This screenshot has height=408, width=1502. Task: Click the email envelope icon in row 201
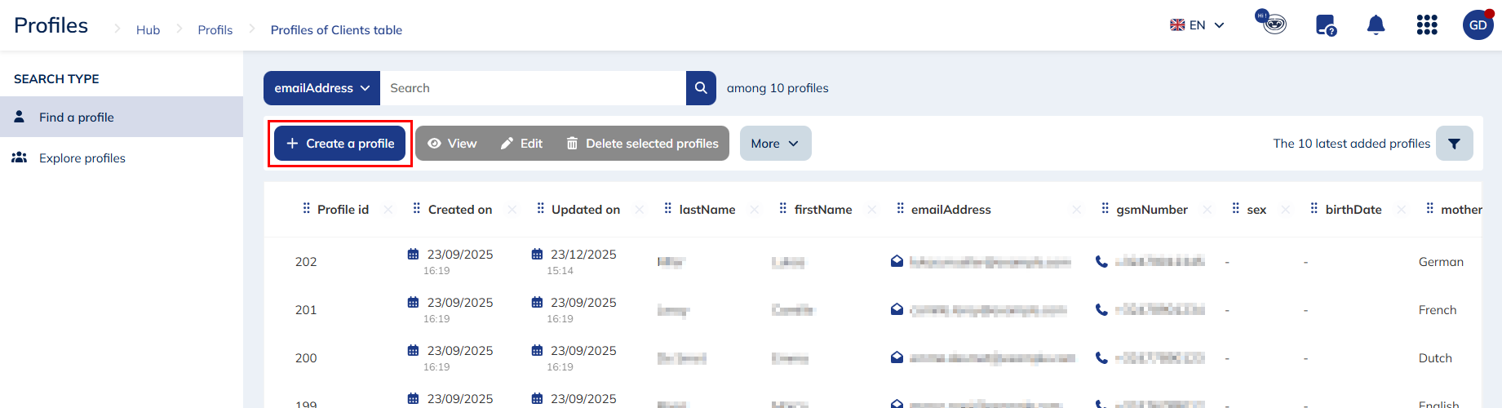tap(897, 309)
